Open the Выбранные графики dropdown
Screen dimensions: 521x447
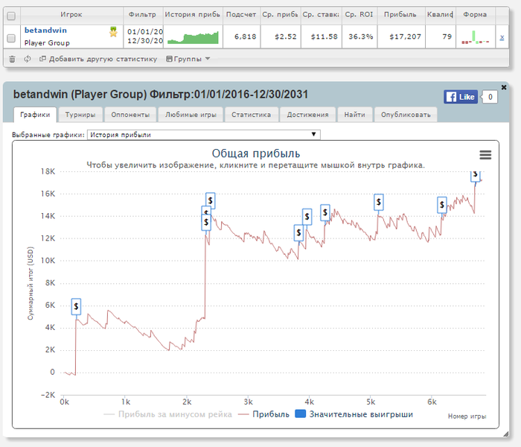pyautogui.click(x=204, y=135)
